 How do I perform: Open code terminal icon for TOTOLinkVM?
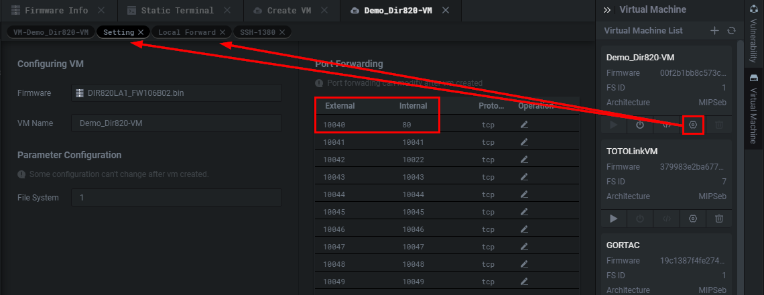click(667, 219)
